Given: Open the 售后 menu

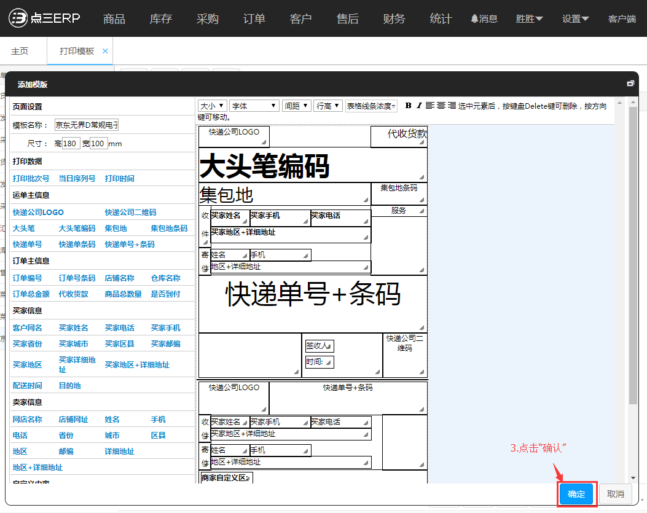Looking at the screenshot, I should 347,19.
